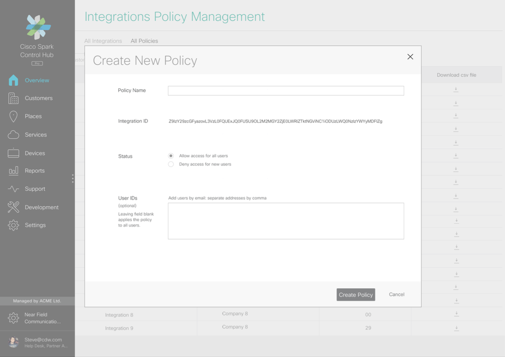Click the Policy Name input field
Viewport: 505px width, 357px height.
click(286, 91)
